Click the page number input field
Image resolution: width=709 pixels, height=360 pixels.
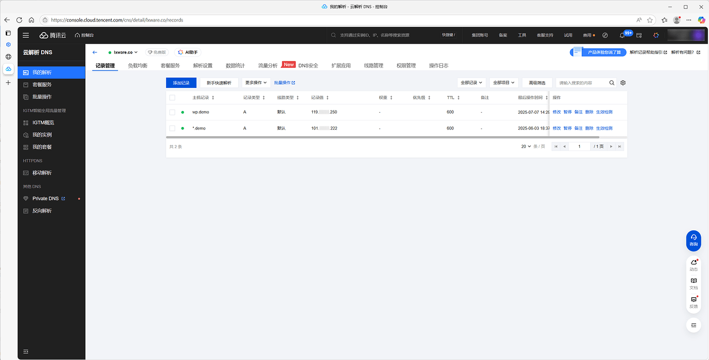click(579, 146)
